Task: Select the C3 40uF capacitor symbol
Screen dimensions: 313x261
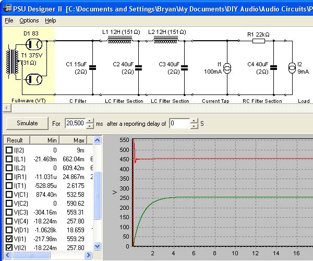Action: (x=184, y=68)
